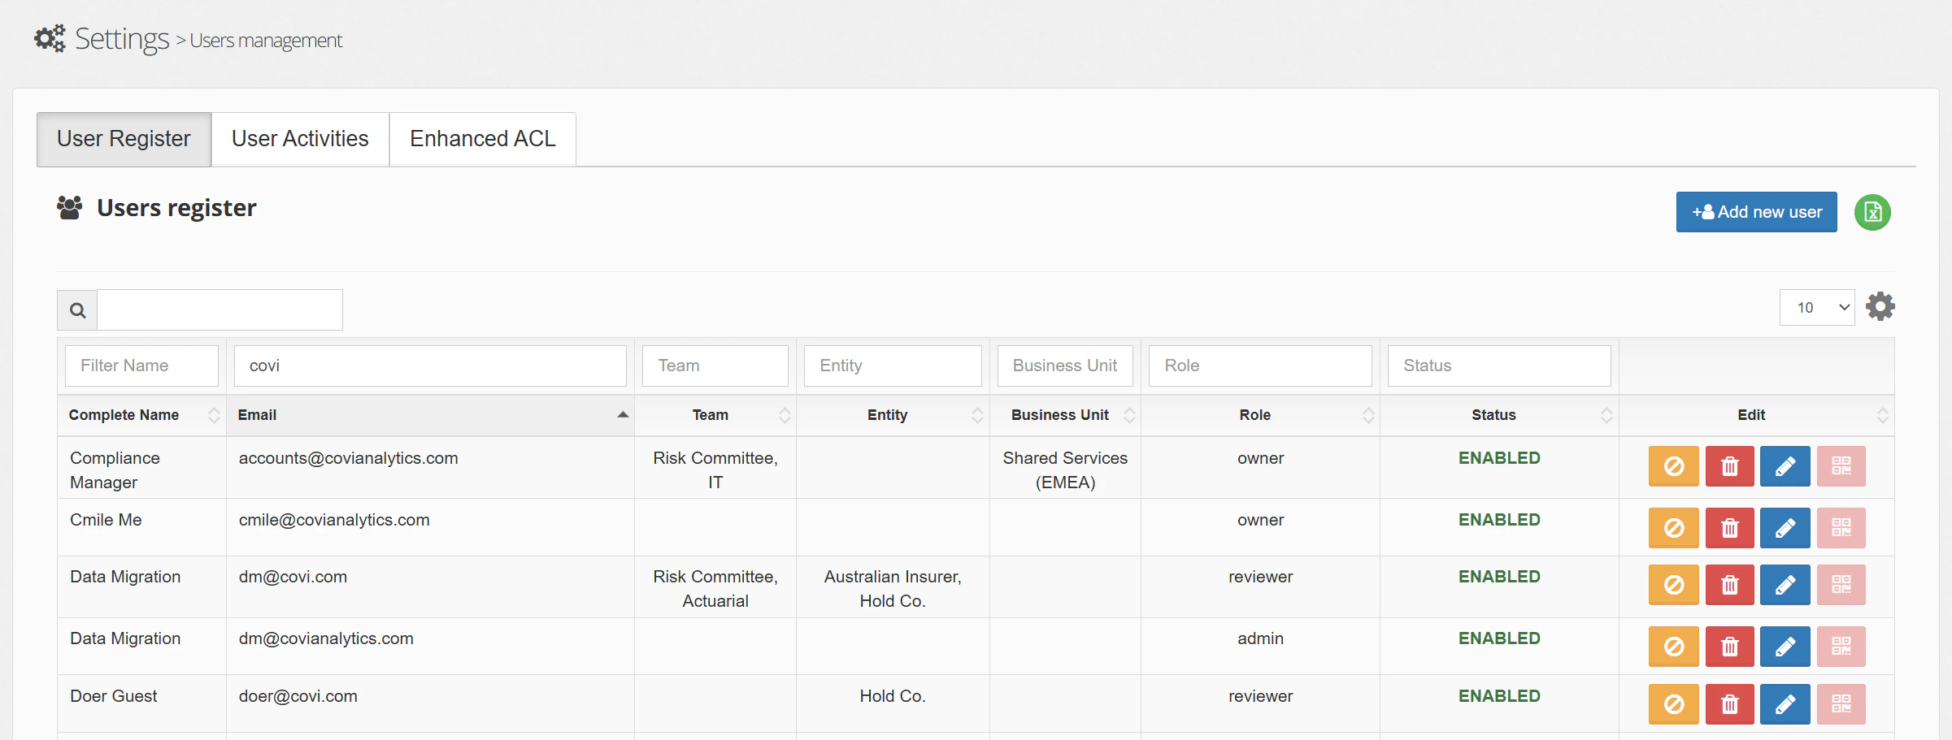Screen dimensions: 1952x740
Task: Click the Team filter input
Action: (x=715, y=366)
